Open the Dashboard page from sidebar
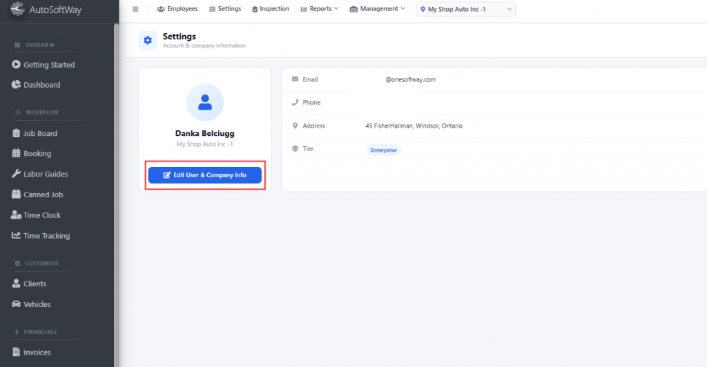Viewport: 707px width, 367px height. 41,85
